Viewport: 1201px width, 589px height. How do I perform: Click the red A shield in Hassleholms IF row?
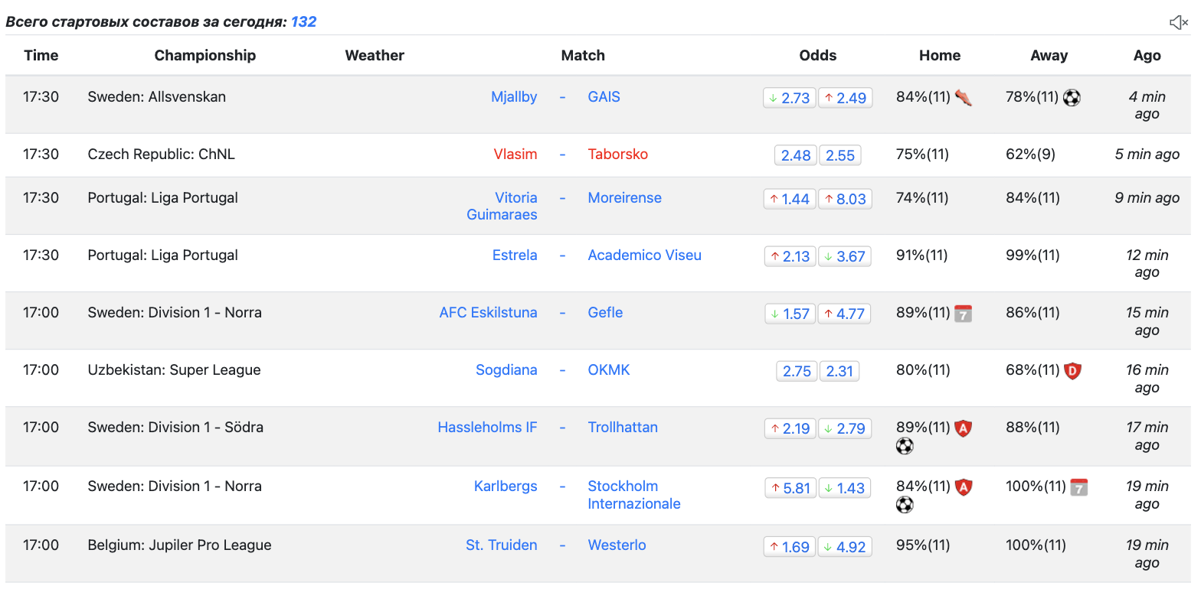(x=963, y=428)
